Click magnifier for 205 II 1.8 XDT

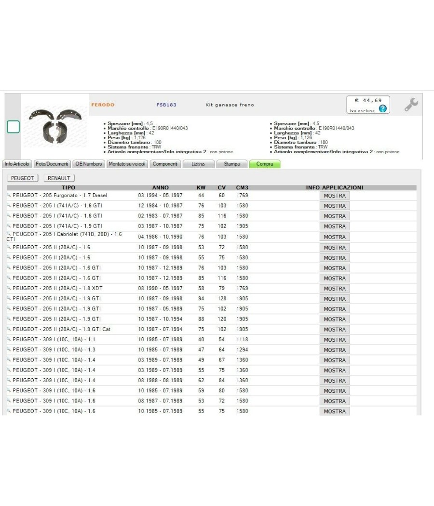click(9, 288)
